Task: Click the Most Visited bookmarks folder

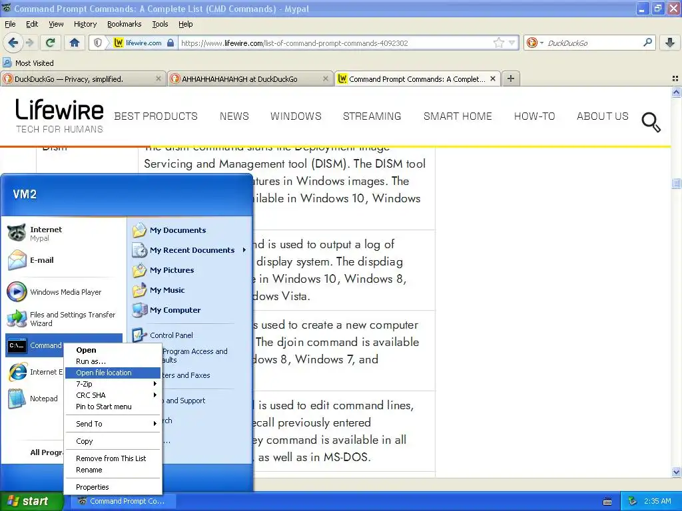Action: click(x=29, y=63)
